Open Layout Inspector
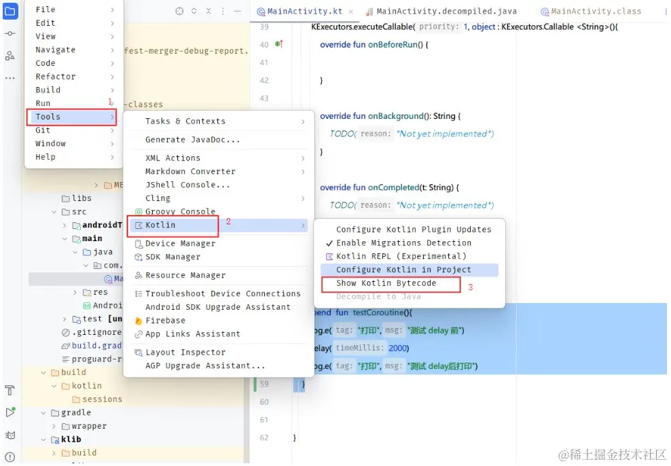This screenshot has width=671, height=466. click(x=219, y=353)
